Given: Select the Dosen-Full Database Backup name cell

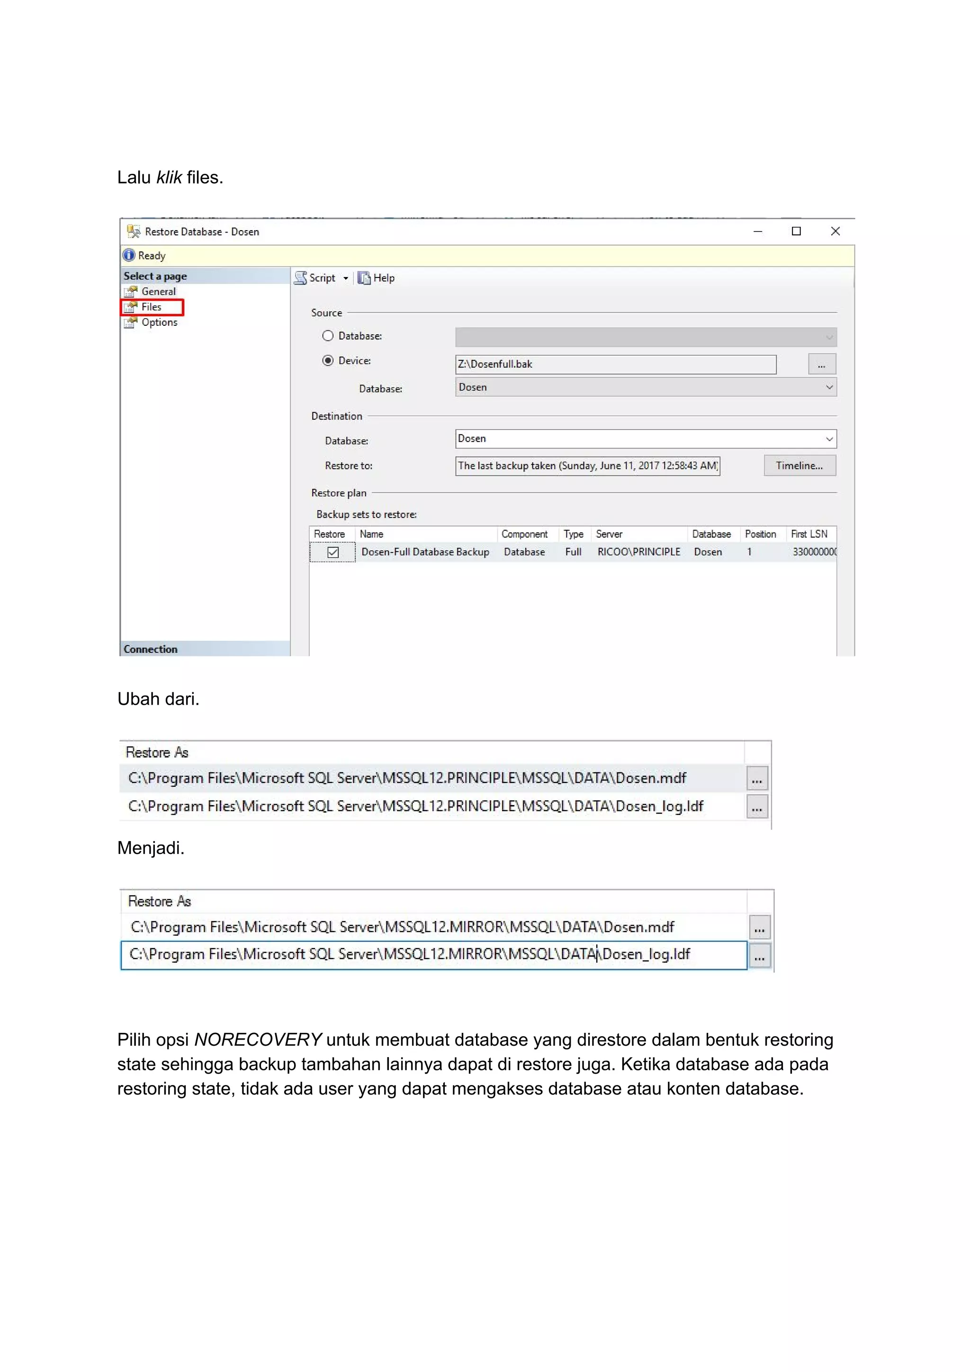Looking at the screenshot, I should [425, 552].
